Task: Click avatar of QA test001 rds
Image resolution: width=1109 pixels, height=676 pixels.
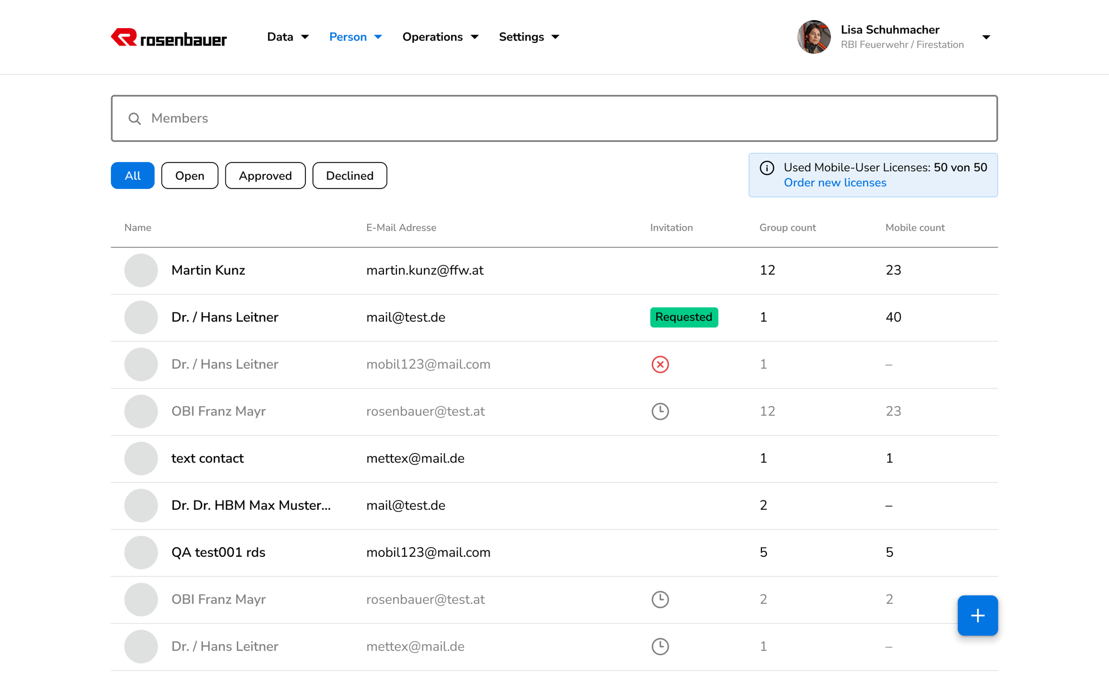Action: tap(141, 552)
